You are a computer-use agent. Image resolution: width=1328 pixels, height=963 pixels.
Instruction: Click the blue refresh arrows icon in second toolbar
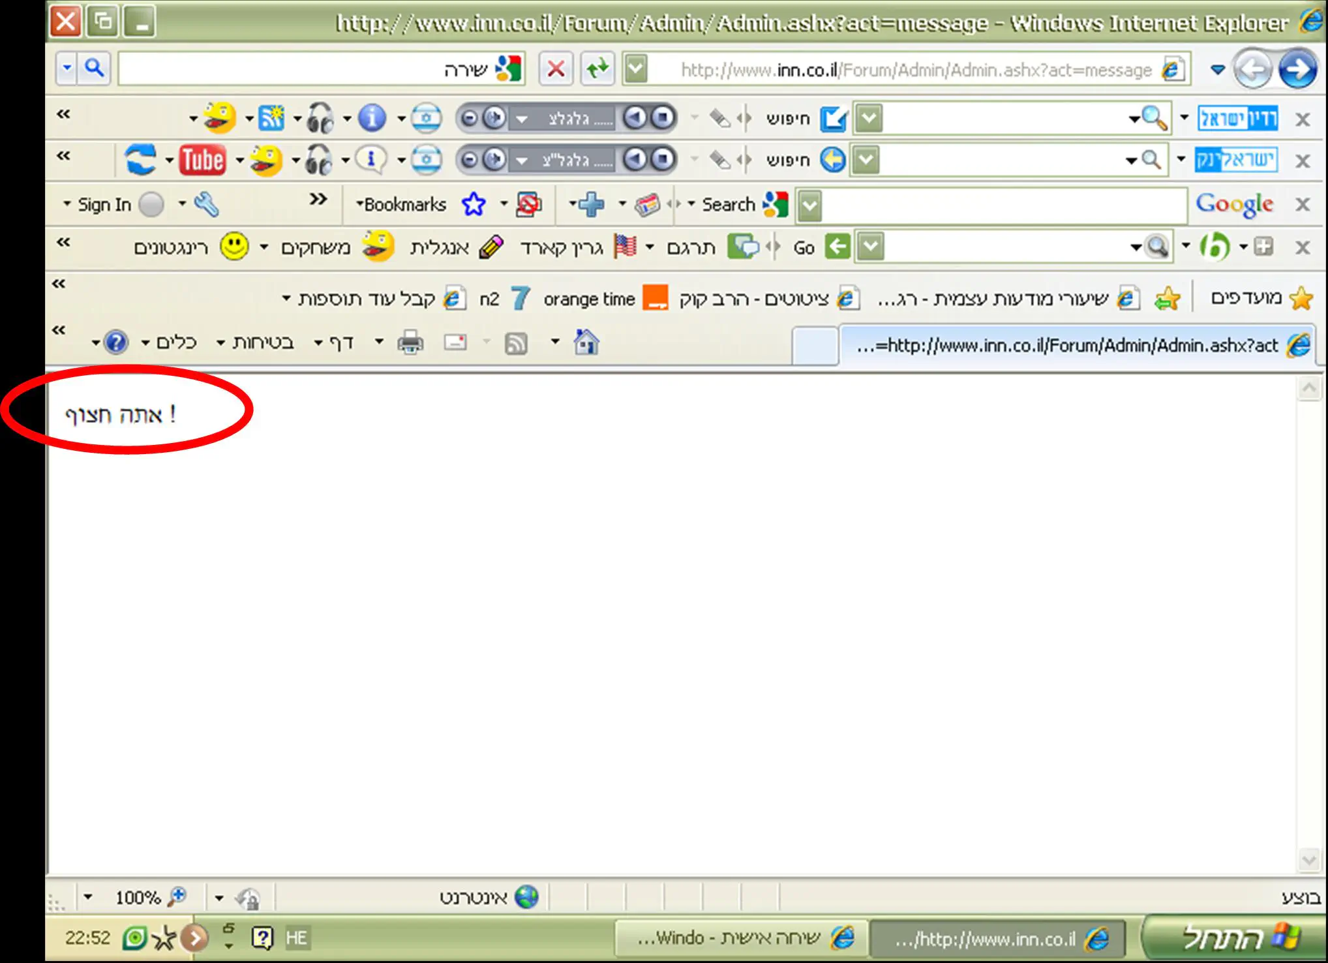(x=140, y=160)
